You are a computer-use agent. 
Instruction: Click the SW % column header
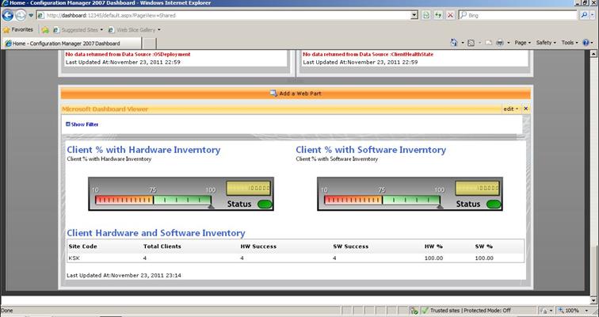[x=484, y=246]
